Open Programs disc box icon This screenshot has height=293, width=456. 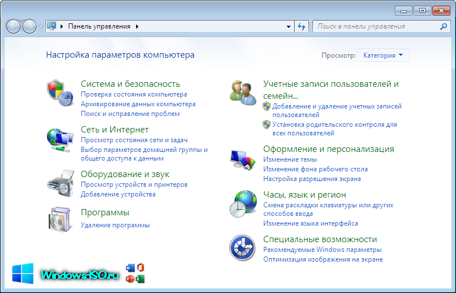tap(60, 219)
